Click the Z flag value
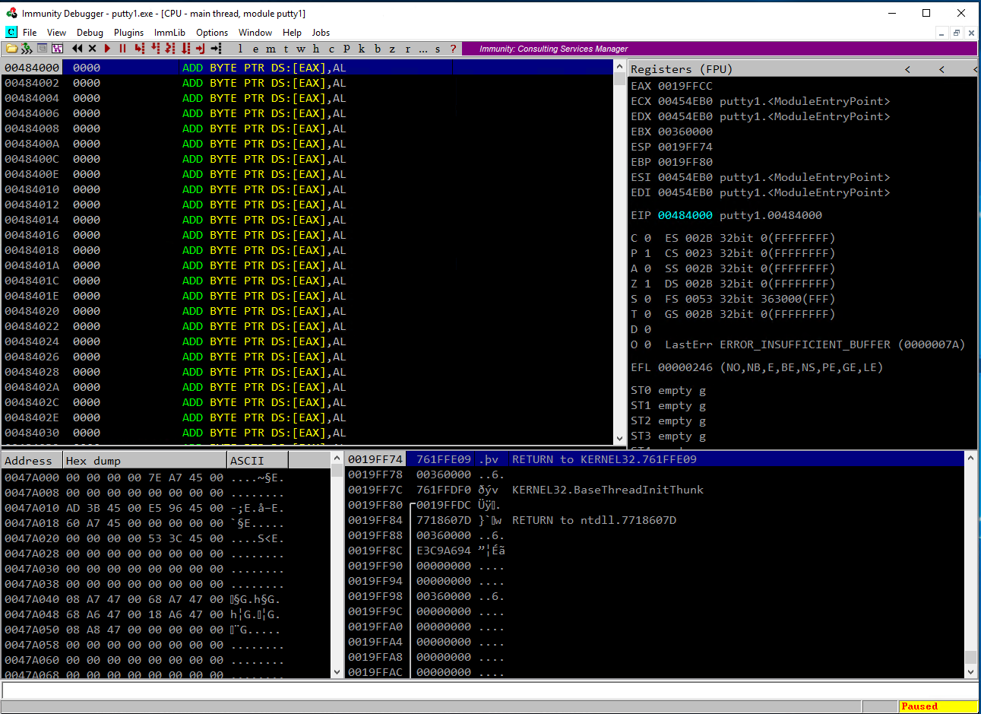 pos(647,284)
